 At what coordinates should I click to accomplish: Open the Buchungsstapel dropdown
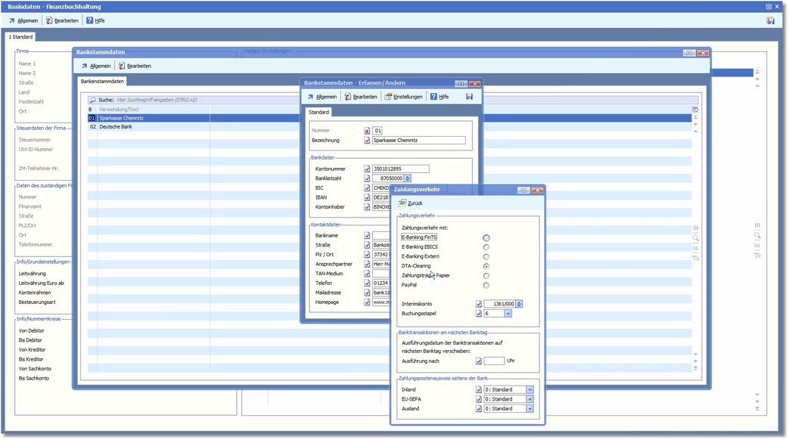point(508,314)
